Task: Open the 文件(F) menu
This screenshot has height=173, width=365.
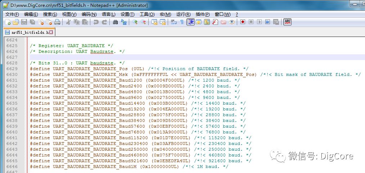Action: pos(12,14)
